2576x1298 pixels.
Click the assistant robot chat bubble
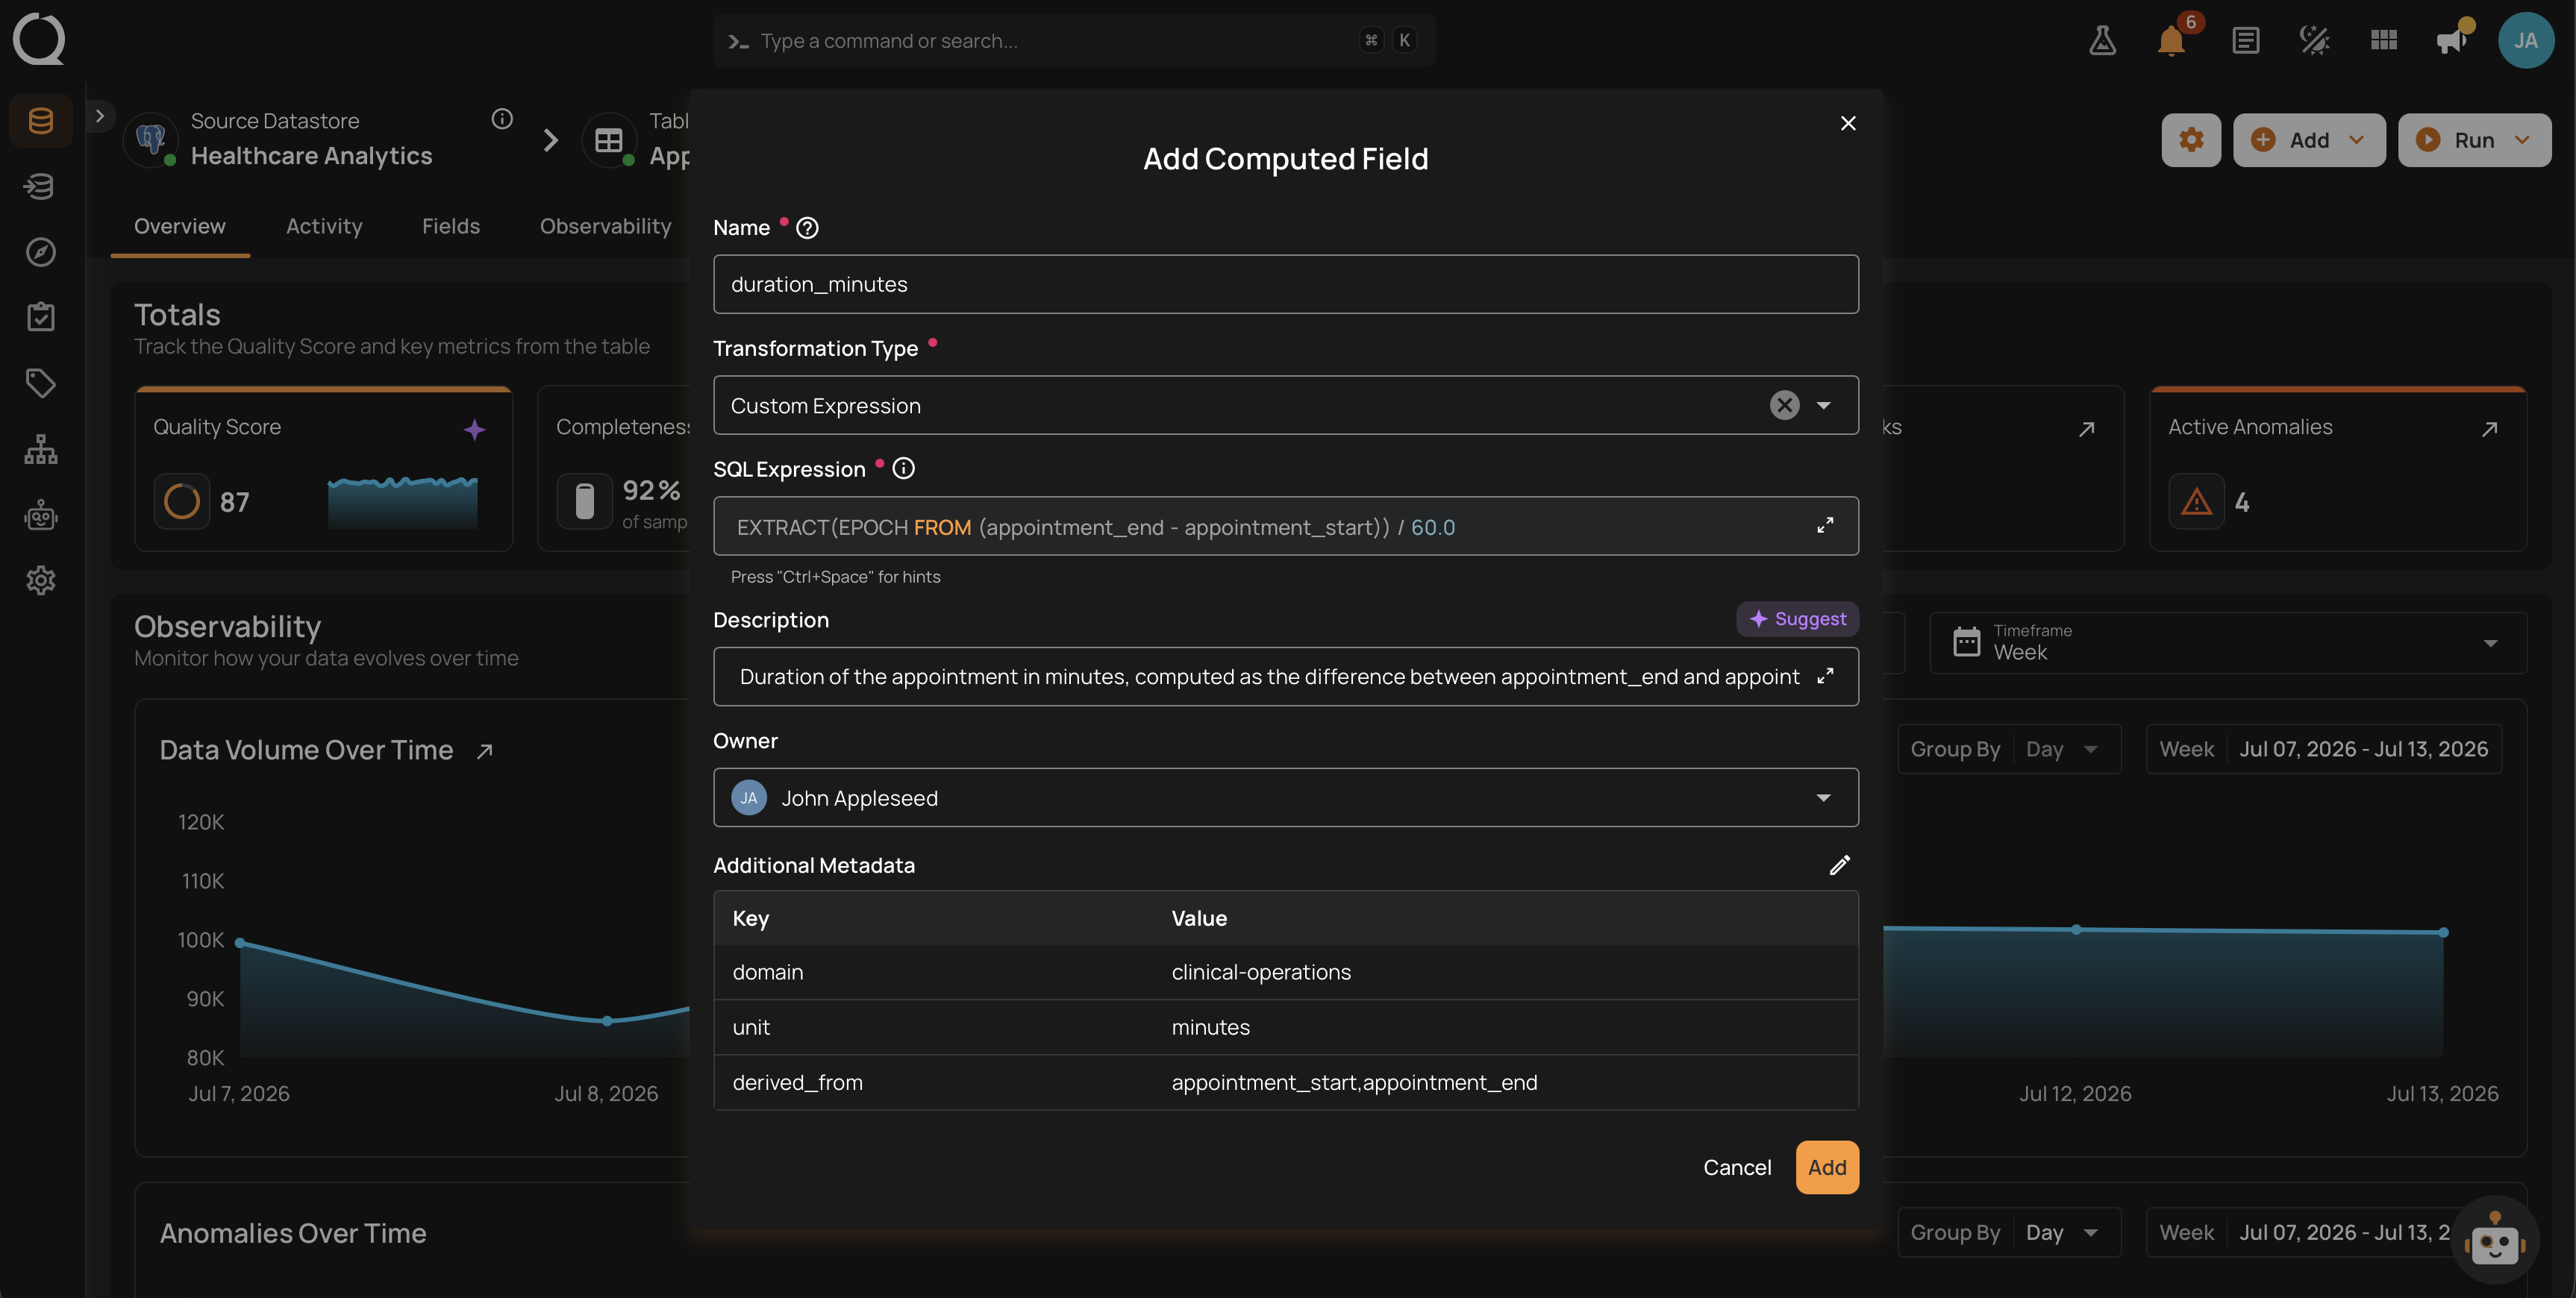(x=2495, y=1240)
